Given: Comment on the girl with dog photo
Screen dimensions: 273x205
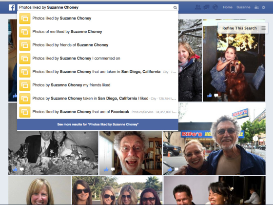Looking at the screenshot, I should (x=216, y=95).
